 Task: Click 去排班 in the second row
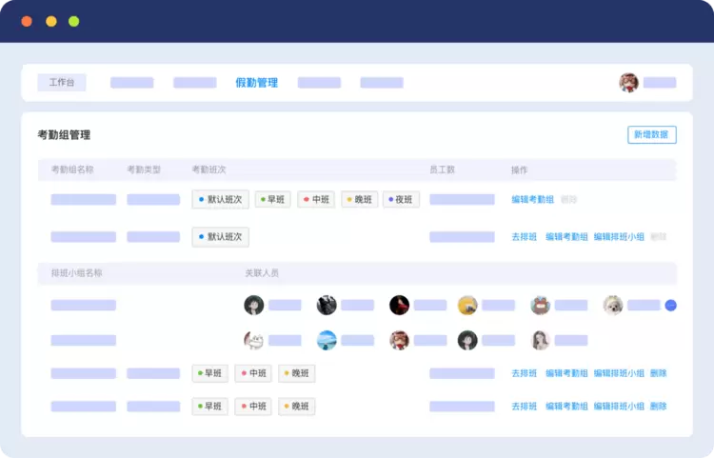pos(524,237)
